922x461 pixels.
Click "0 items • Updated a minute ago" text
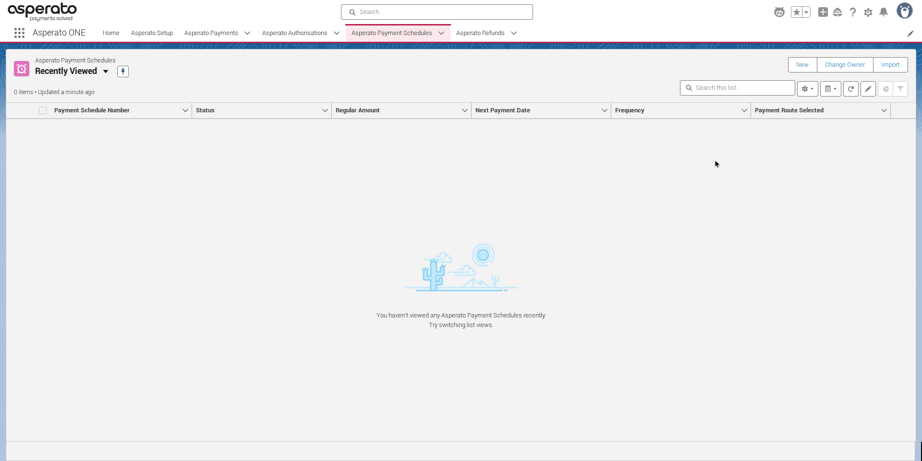pos(54,92)
